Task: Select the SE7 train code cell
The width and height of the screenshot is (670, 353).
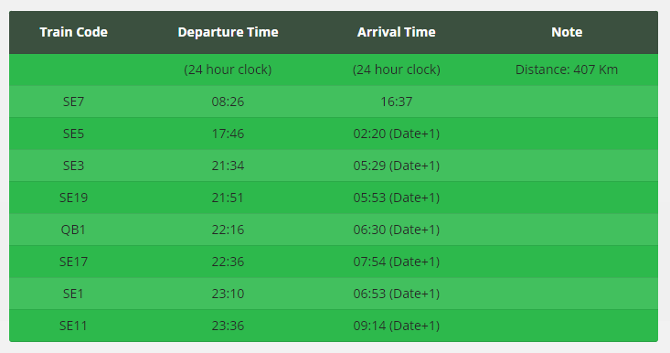Action: click(x=73, y=102)
